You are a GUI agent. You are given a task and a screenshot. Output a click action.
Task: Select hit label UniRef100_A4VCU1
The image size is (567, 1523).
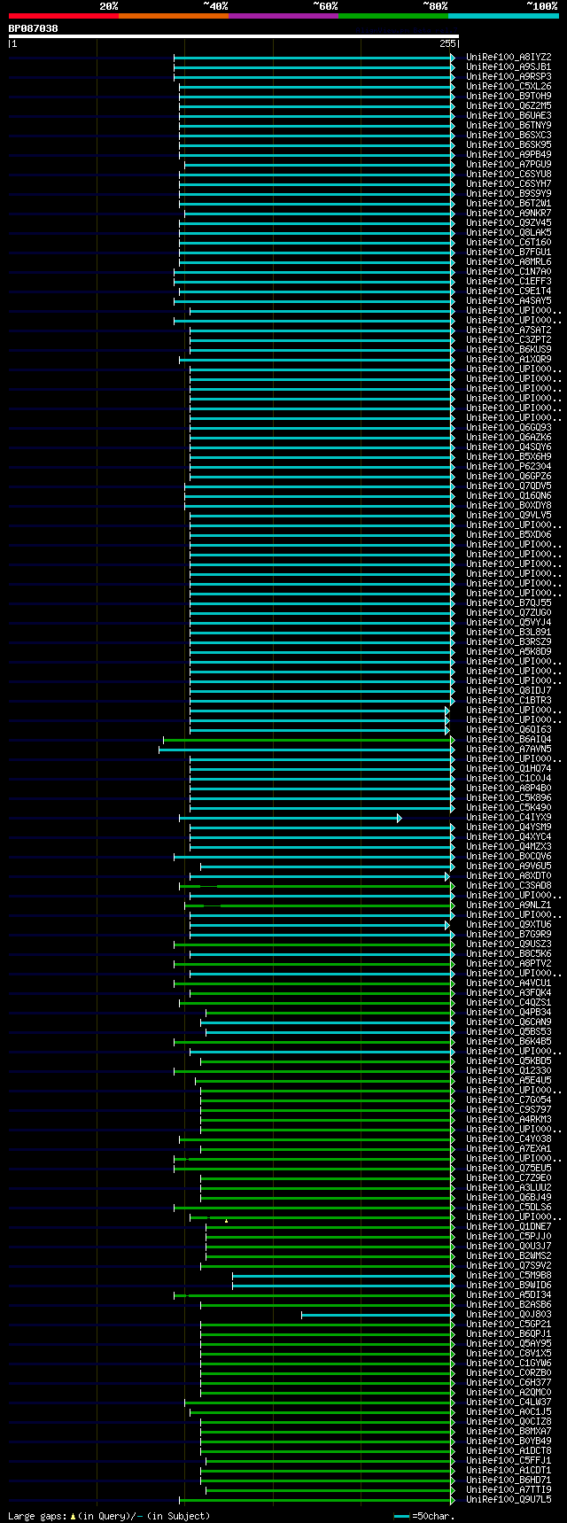509,983
